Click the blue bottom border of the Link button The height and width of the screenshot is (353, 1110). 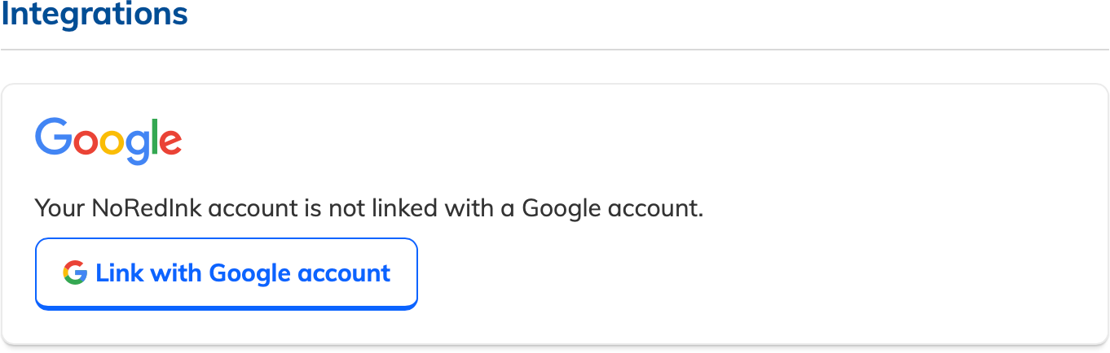pyautogui.click(x=227, y=308)
